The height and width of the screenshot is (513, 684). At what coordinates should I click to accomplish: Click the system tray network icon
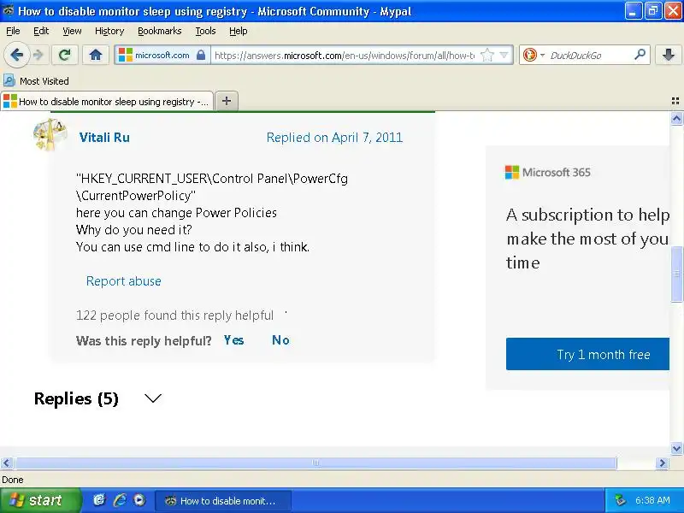point(620,500)
